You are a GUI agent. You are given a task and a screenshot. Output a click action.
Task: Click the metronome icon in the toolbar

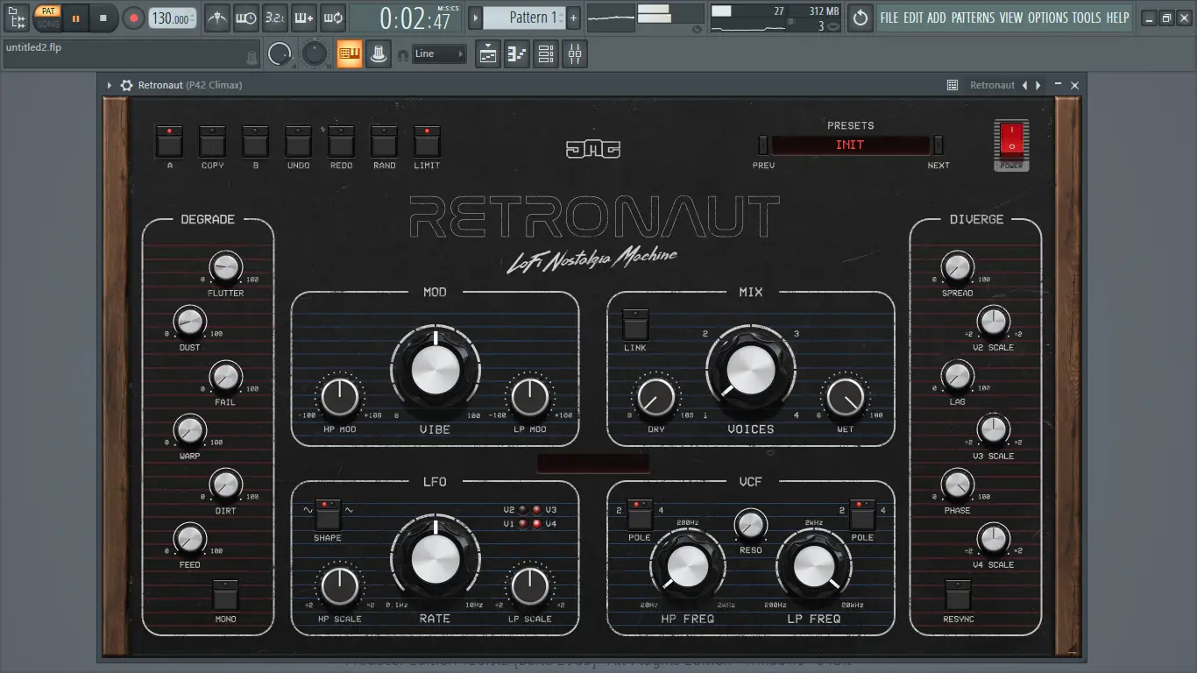point(217,18)
